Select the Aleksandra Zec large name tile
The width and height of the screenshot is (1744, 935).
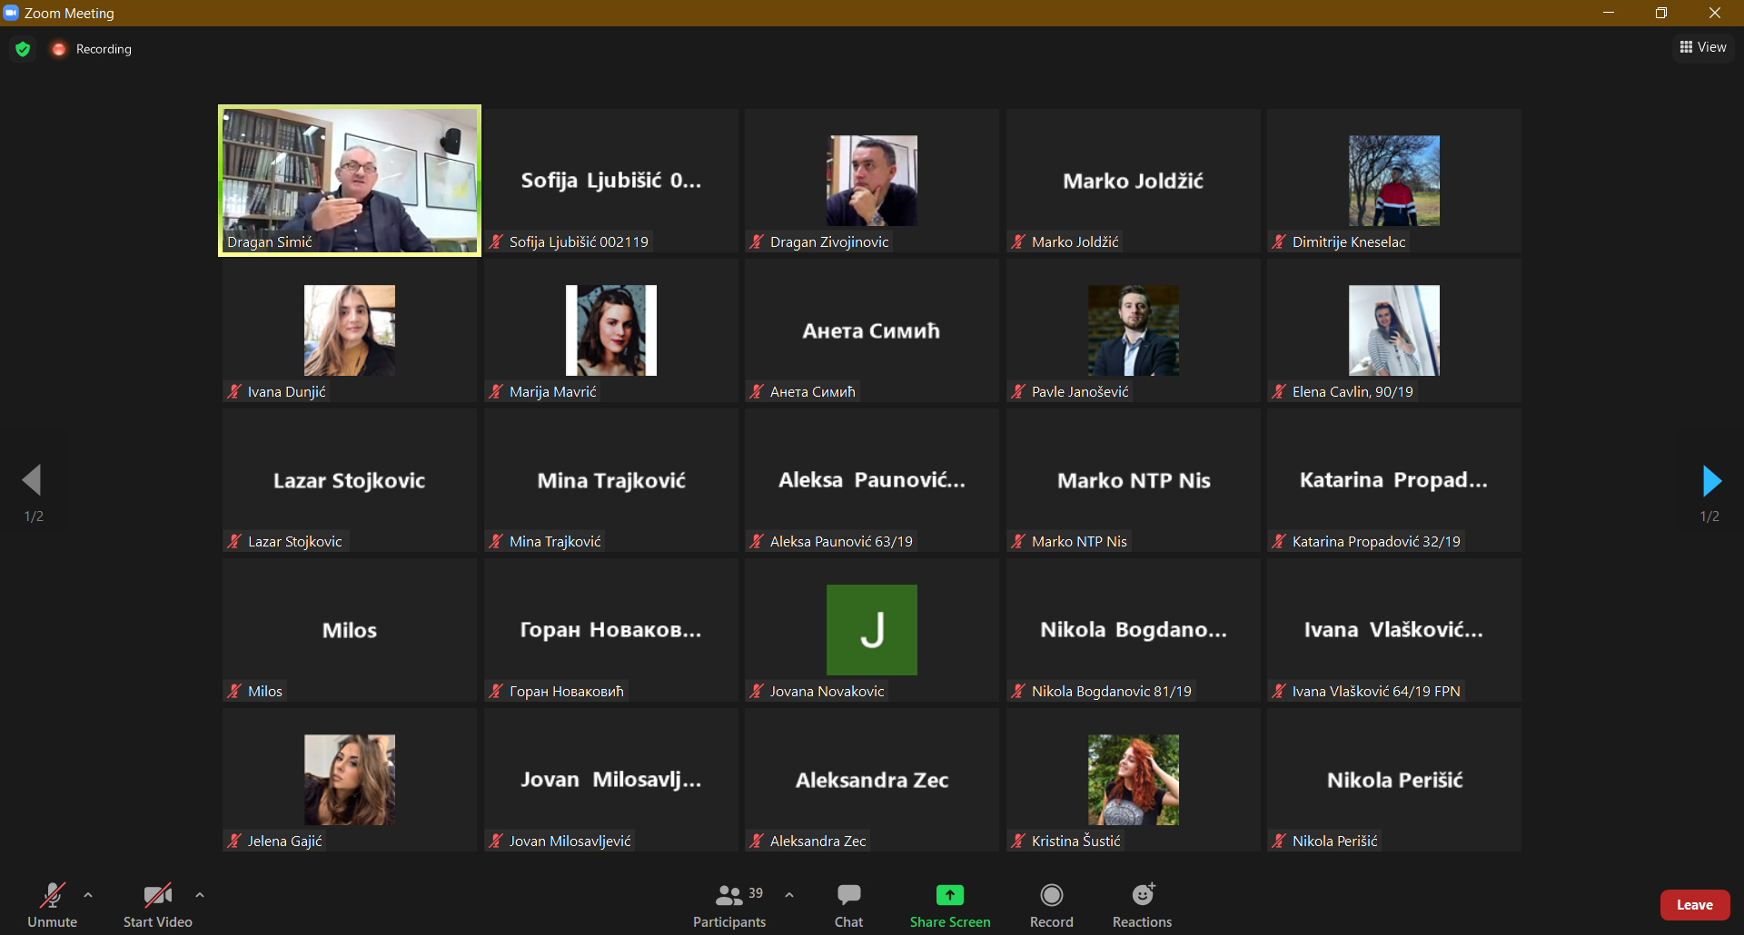tap(872, 780)
